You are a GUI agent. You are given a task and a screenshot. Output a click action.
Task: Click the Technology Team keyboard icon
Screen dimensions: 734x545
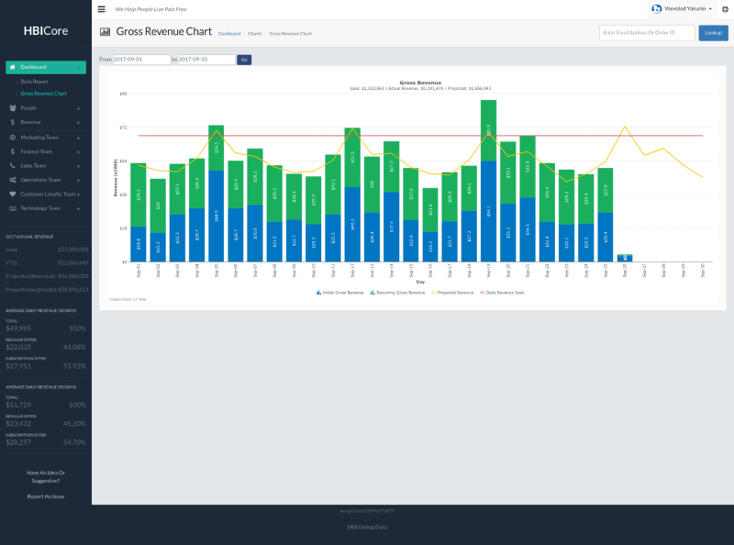pyautogui.click(x=12, y=208)
